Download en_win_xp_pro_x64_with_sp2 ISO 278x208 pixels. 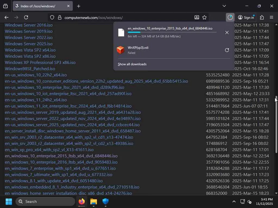coord(49,149)
